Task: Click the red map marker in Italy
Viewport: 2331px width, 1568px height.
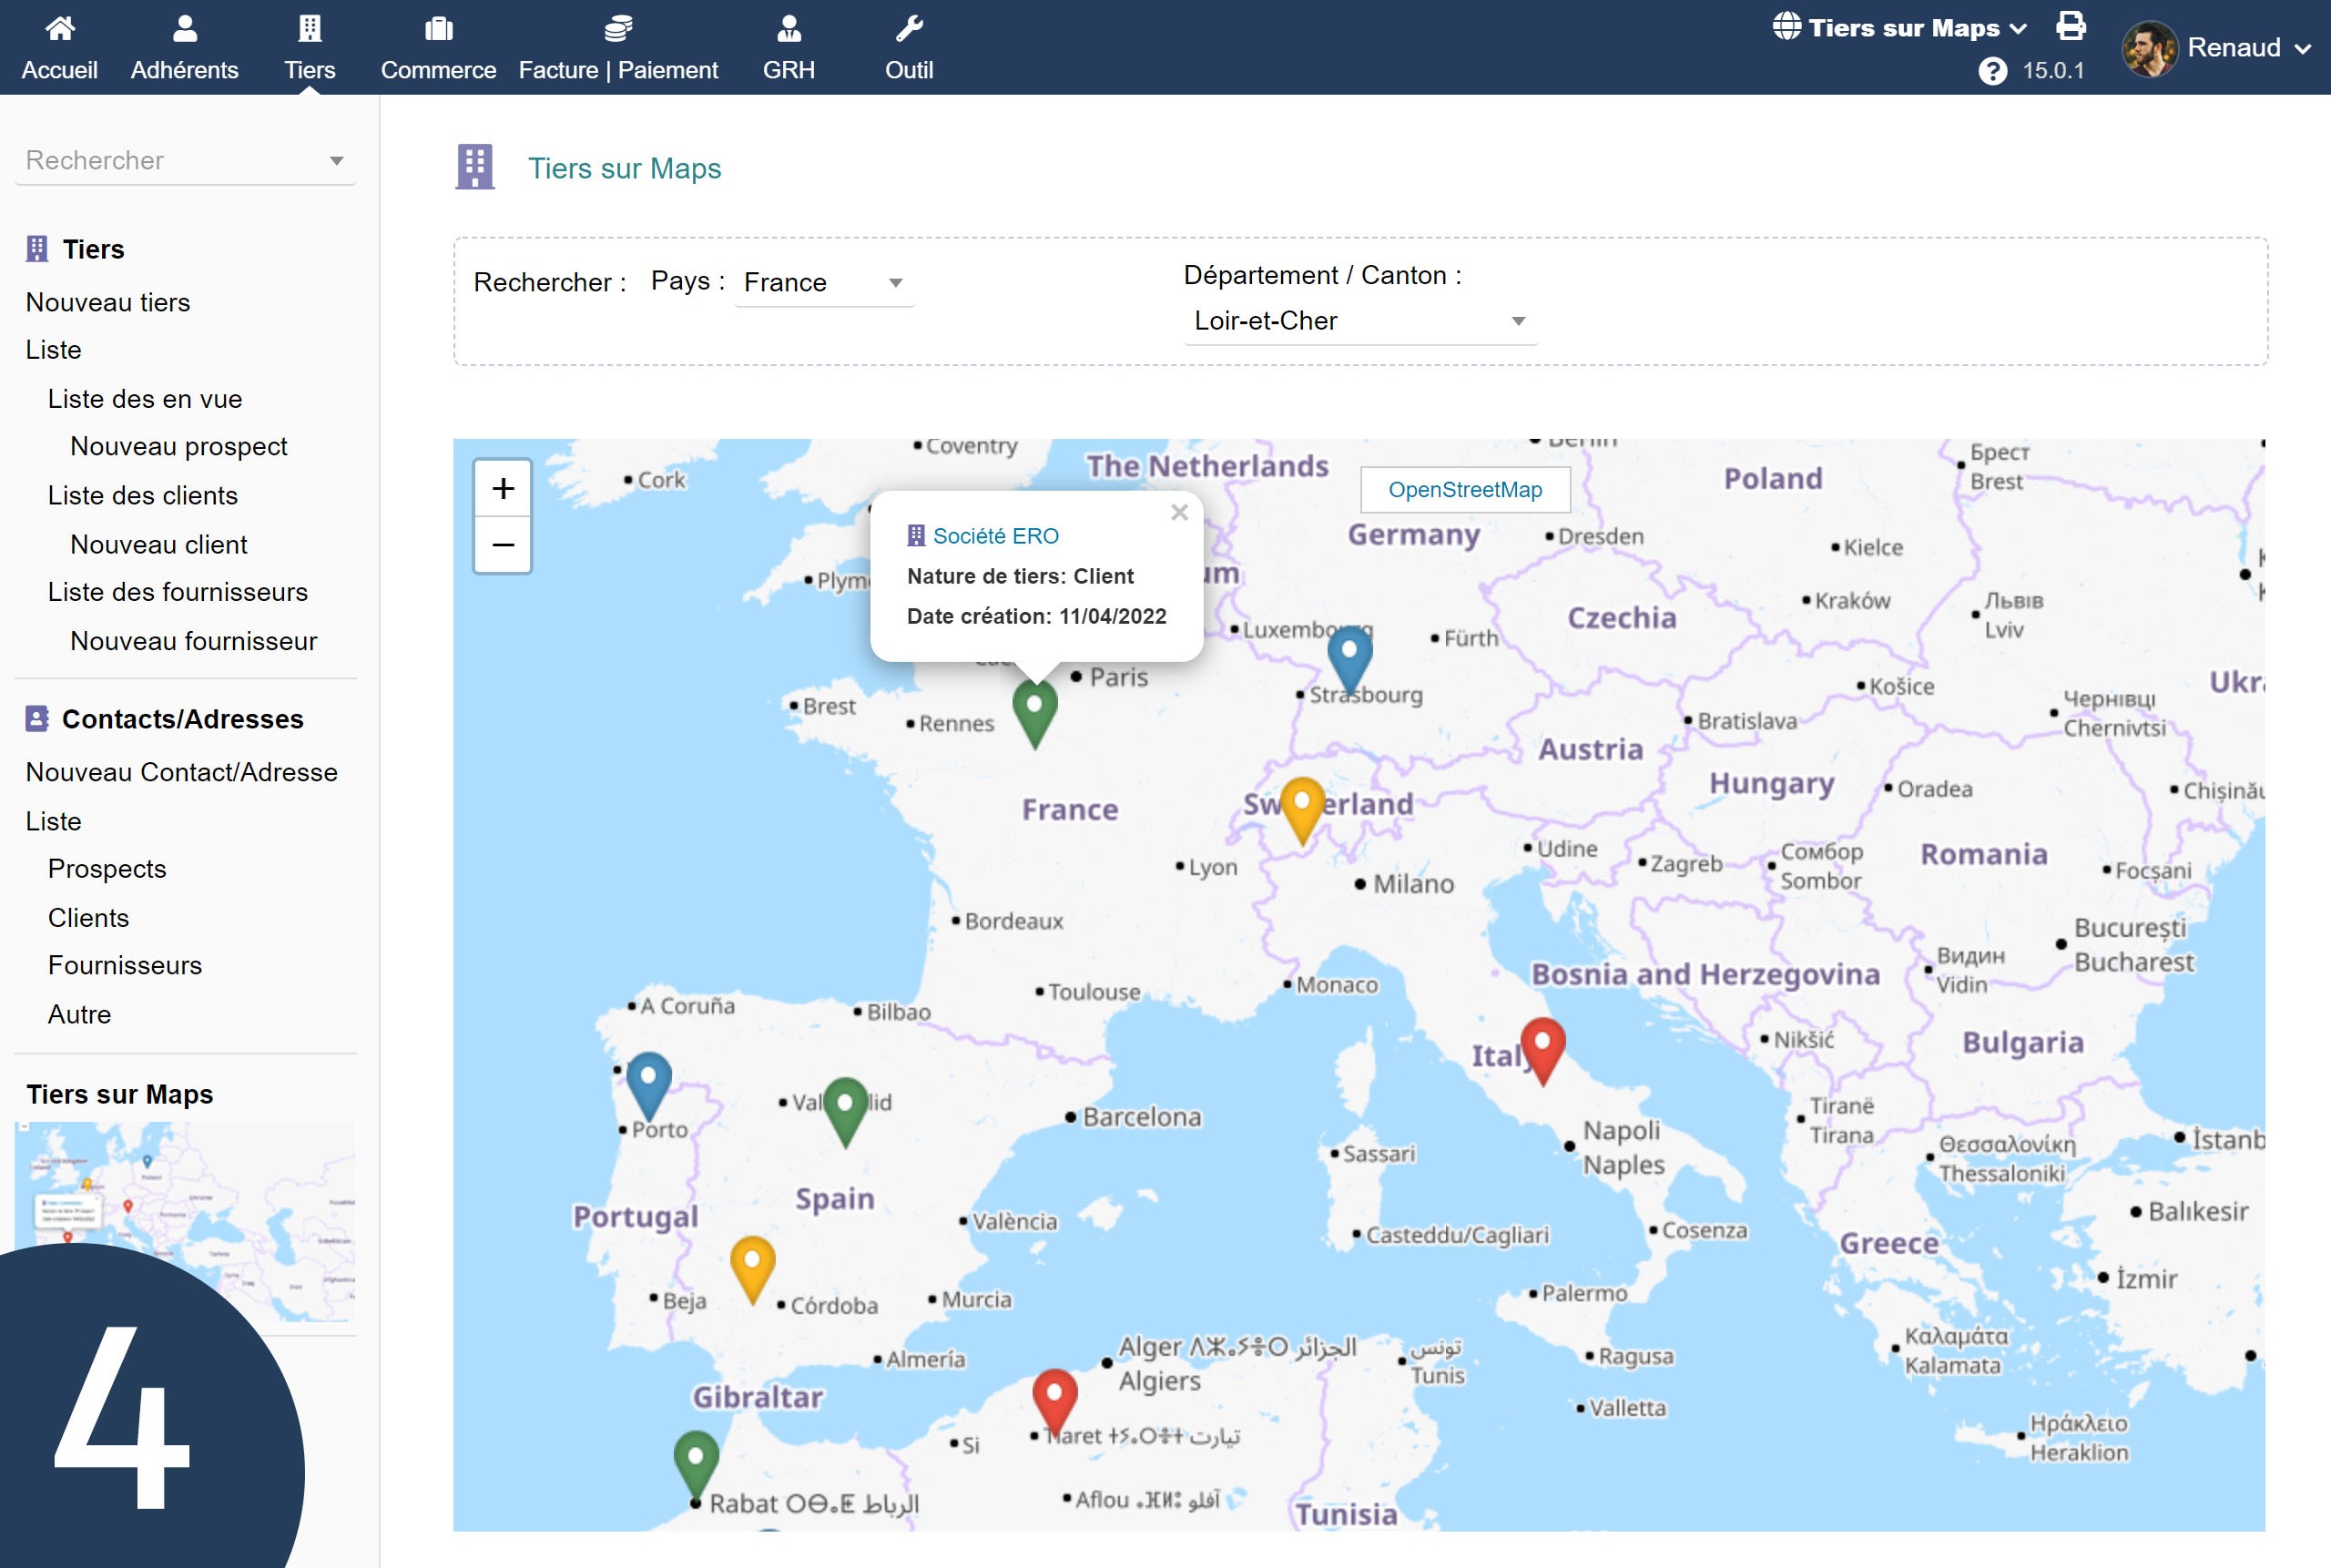Action: pos(1542,1045)
